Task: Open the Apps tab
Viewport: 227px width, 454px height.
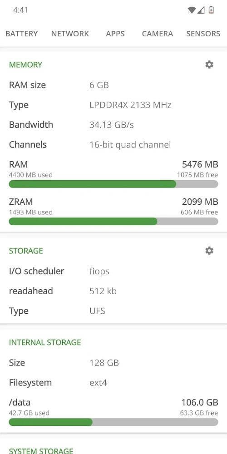Action: tap(115, 34)
